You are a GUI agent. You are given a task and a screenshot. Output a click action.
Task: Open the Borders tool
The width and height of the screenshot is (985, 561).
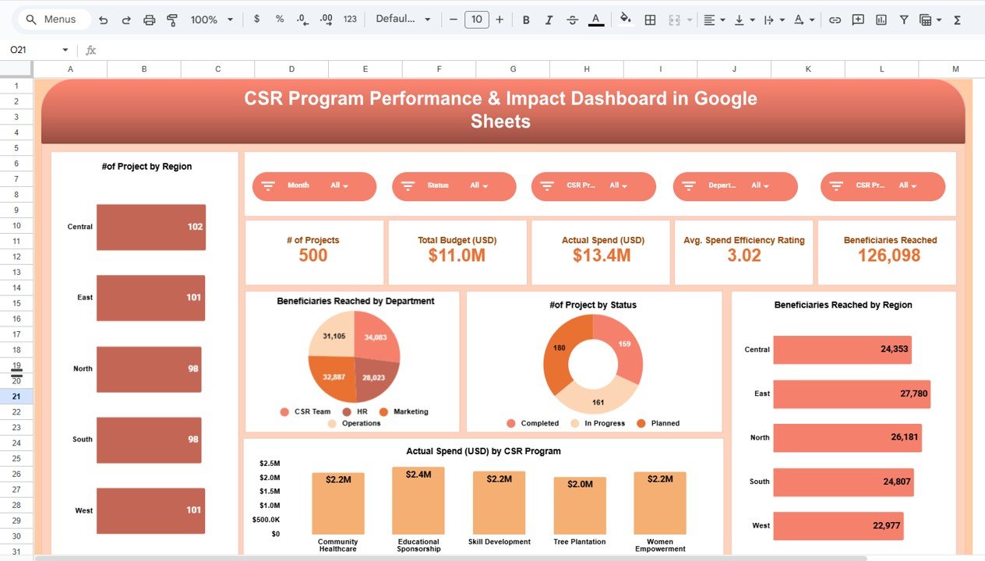650,19
